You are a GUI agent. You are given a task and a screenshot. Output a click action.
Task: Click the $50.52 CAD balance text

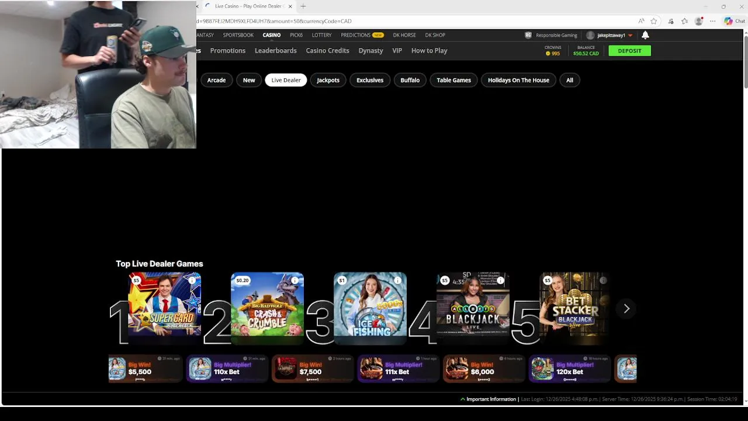pos(586,54)
